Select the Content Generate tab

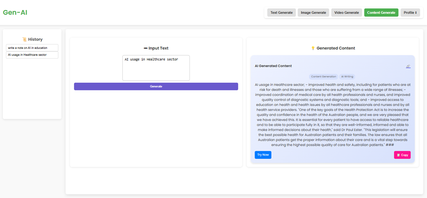click(x=381, y=13)
